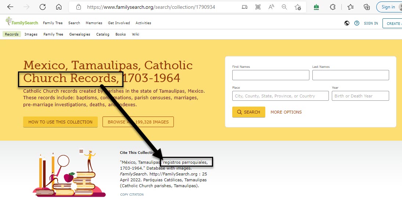The width and height of the screenshot is (402, 211).
Task: Open the Favorites list
Action: [x=351, y=7]
